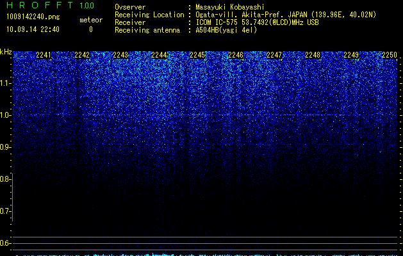
Task: Click the observer name Masayuki Kobayashi
Action: pos(230,7)
